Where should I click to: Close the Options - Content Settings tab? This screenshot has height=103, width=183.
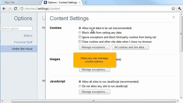tap(79, 3)
